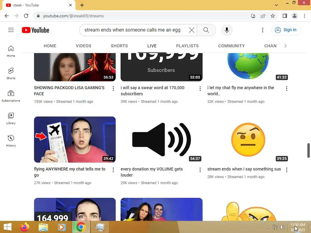Open the network tray icon
311x233 pixels.
pyautogui.click(x=275, y=227)
